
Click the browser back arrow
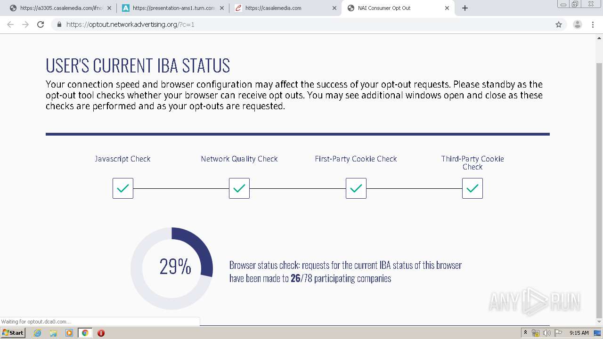tap(10, 24)
